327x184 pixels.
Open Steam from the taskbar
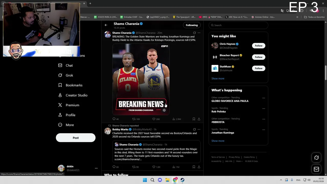tap(182, 180)
